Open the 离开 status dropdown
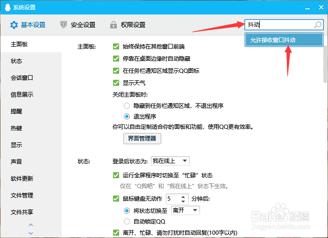Image resolution: width=328 pixels, height=238 pixels. click(x=185, y=210)
